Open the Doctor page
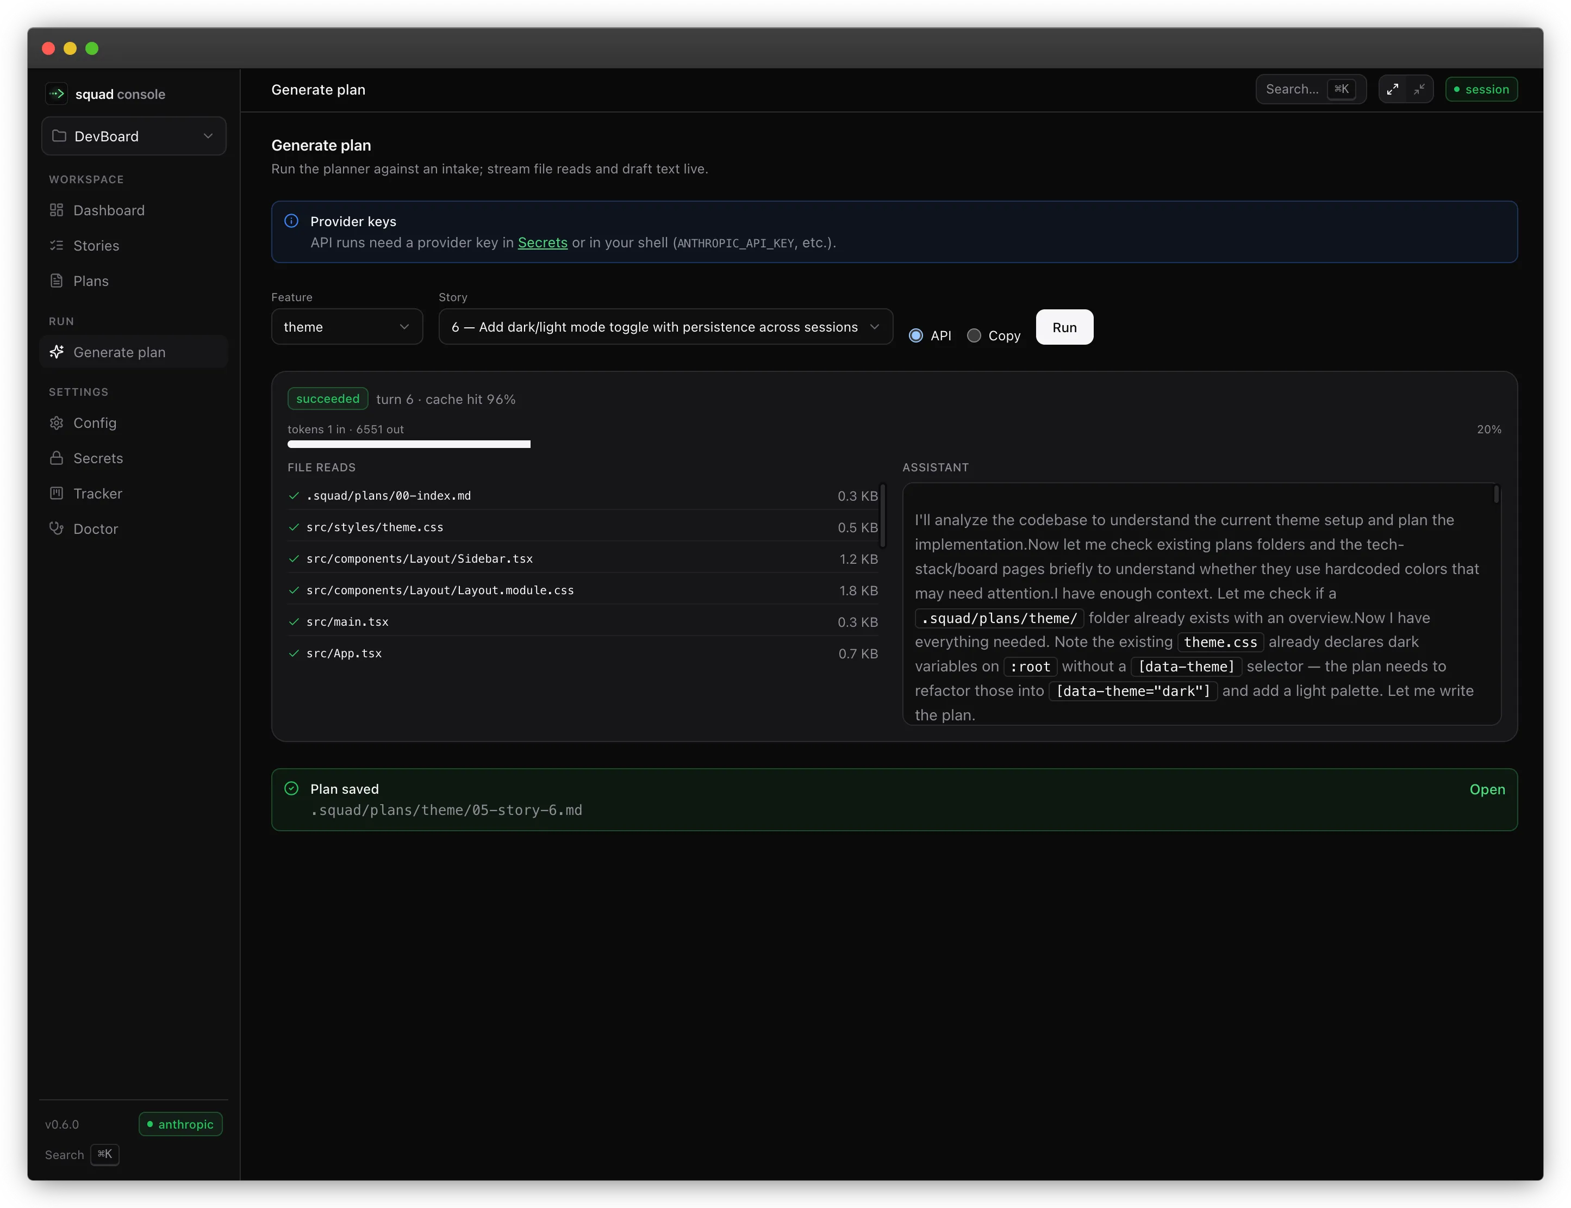1571x1208 pixels. (134, 528)
